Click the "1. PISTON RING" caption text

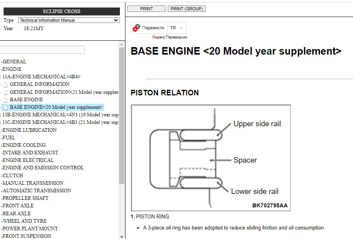tap(150, 216)
